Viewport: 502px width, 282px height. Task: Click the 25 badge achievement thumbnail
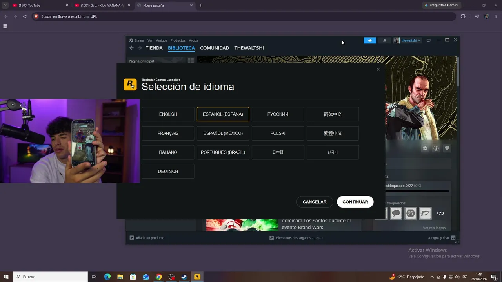(x=411, y=213)
